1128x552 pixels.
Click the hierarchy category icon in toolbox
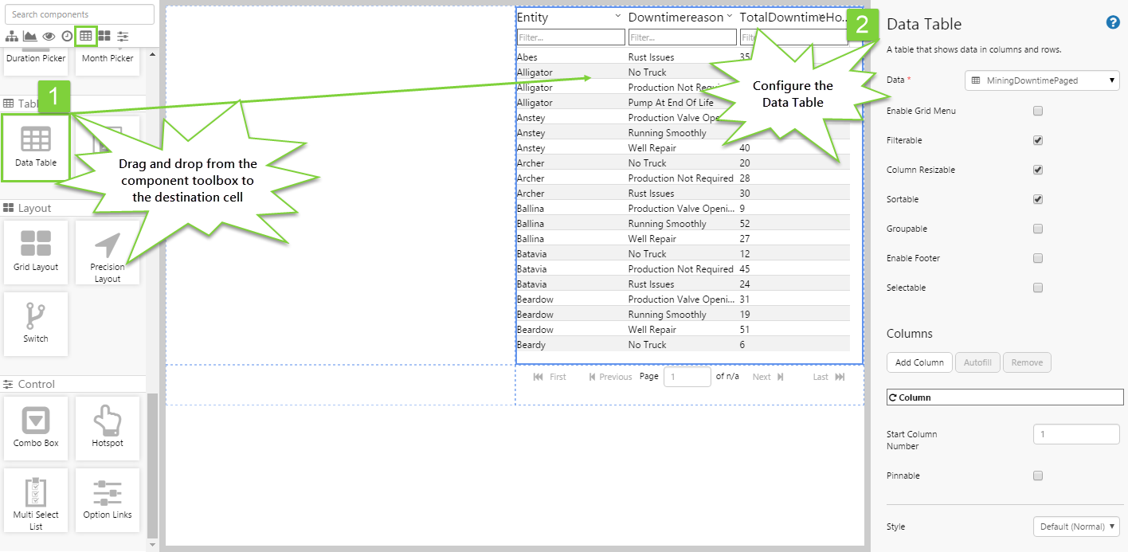pos(11,36)
